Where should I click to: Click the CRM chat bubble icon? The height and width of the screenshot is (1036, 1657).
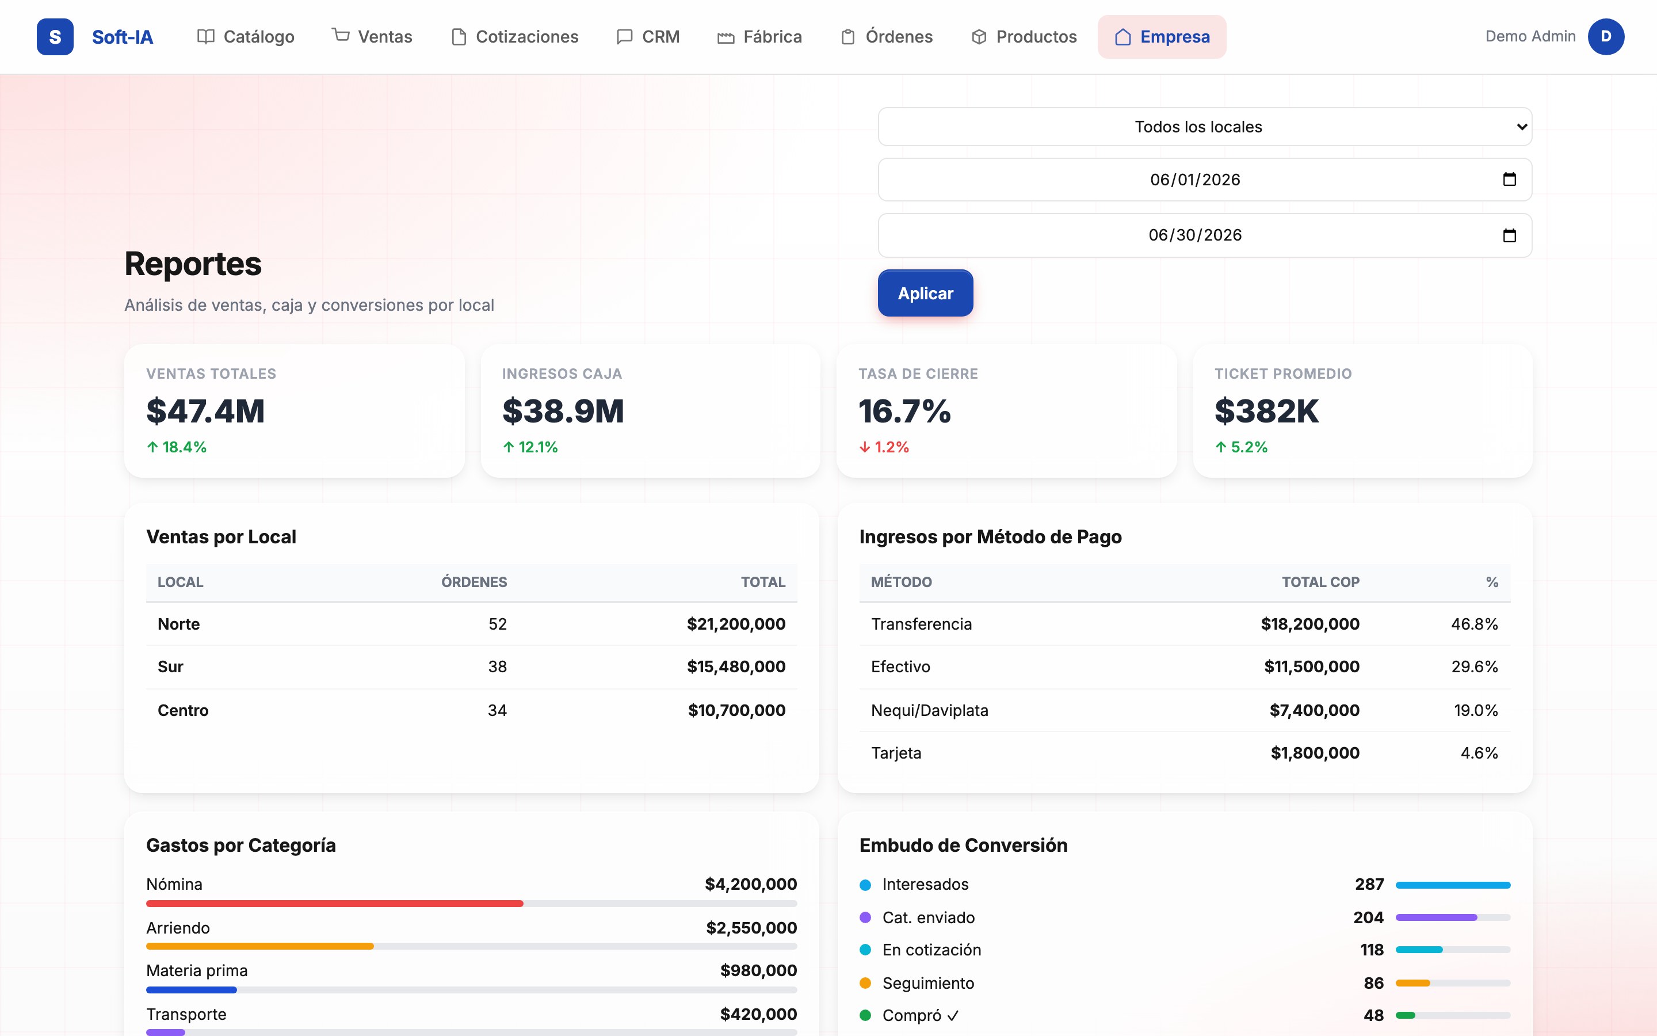pyautogui.click(x=624, y=37)
